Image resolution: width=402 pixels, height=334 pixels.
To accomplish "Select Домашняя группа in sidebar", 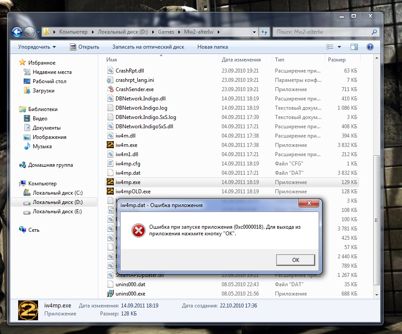I will (x=50, y=165).
